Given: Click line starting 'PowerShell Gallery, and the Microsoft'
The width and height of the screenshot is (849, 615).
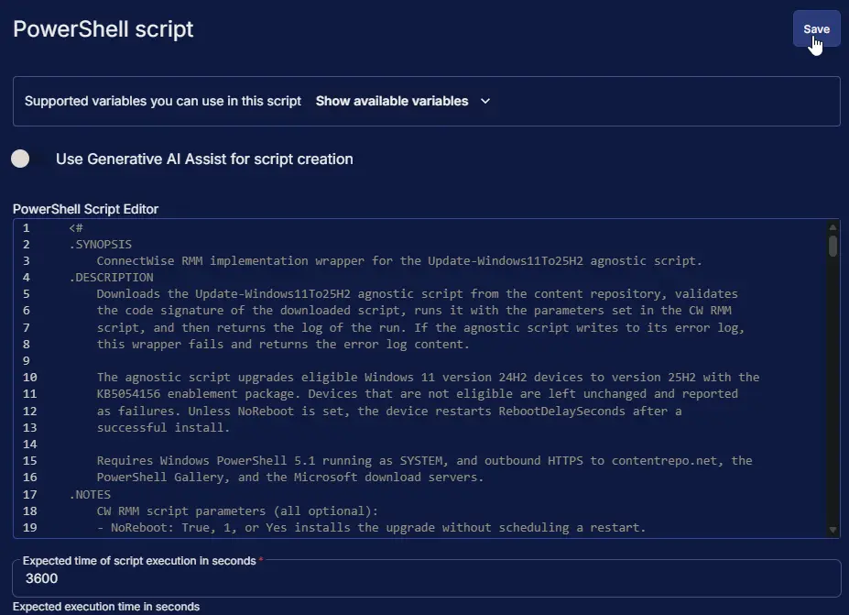Looking at the screenshot, I should point(289,478).
